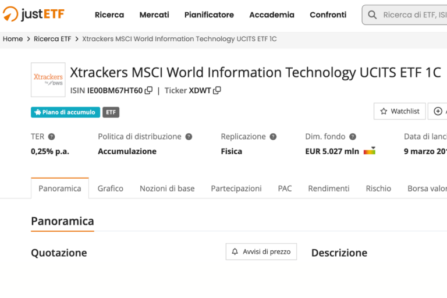Image resolution: width=447 pixels, height=298 pixels.
Task: Set price alert with Avvisi di prezzo
Action: tap(261, 251)
